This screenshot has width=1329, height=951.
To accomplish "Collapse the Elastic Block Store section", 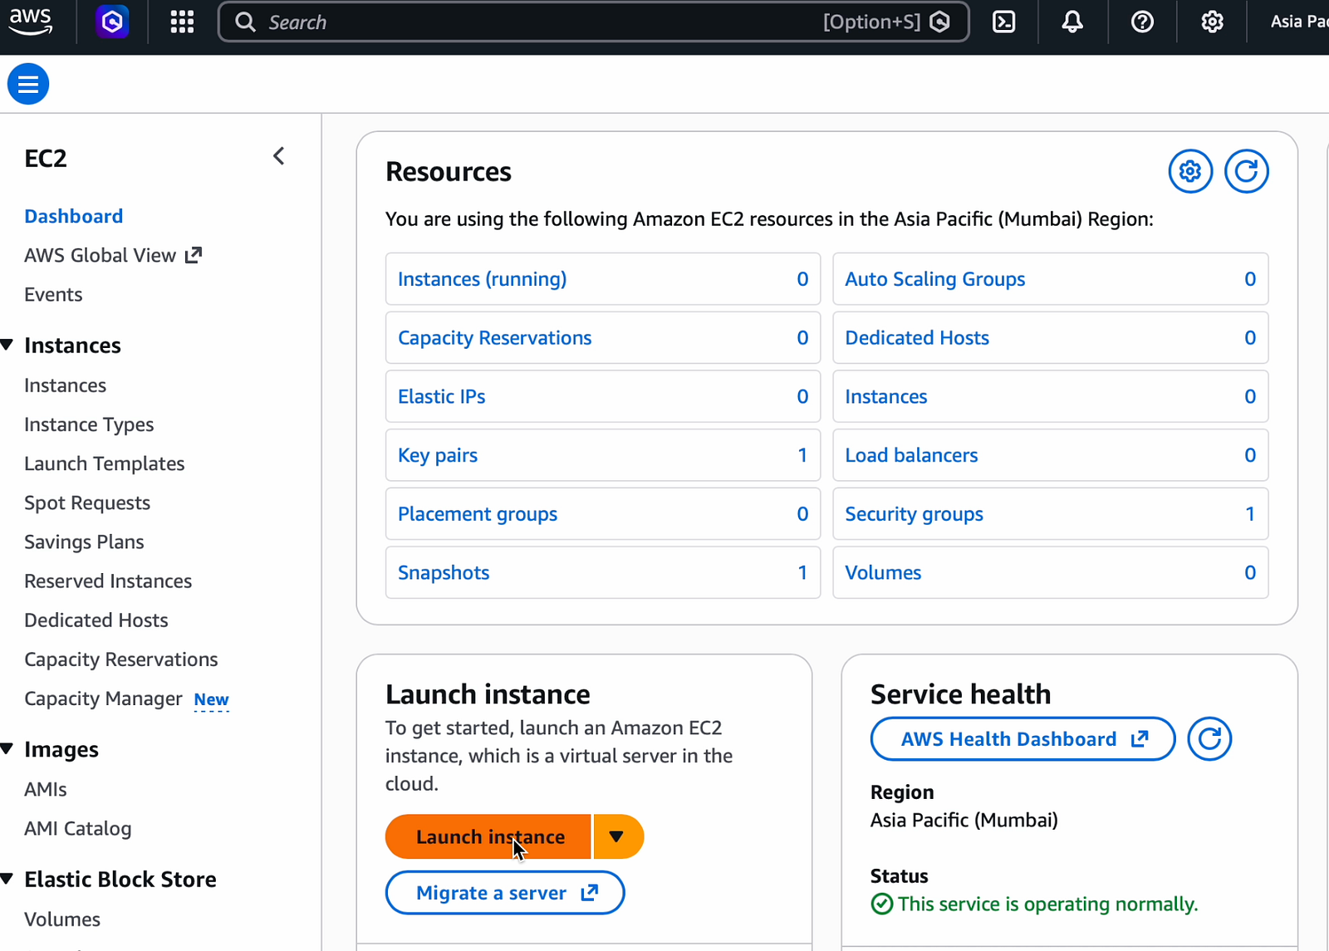I will coord(7,879).
